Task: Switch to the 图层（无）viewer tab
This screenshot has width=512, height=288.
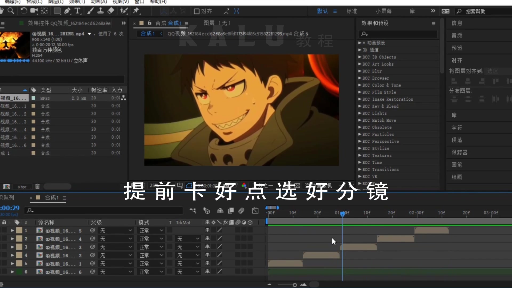Action: [217, 23]
